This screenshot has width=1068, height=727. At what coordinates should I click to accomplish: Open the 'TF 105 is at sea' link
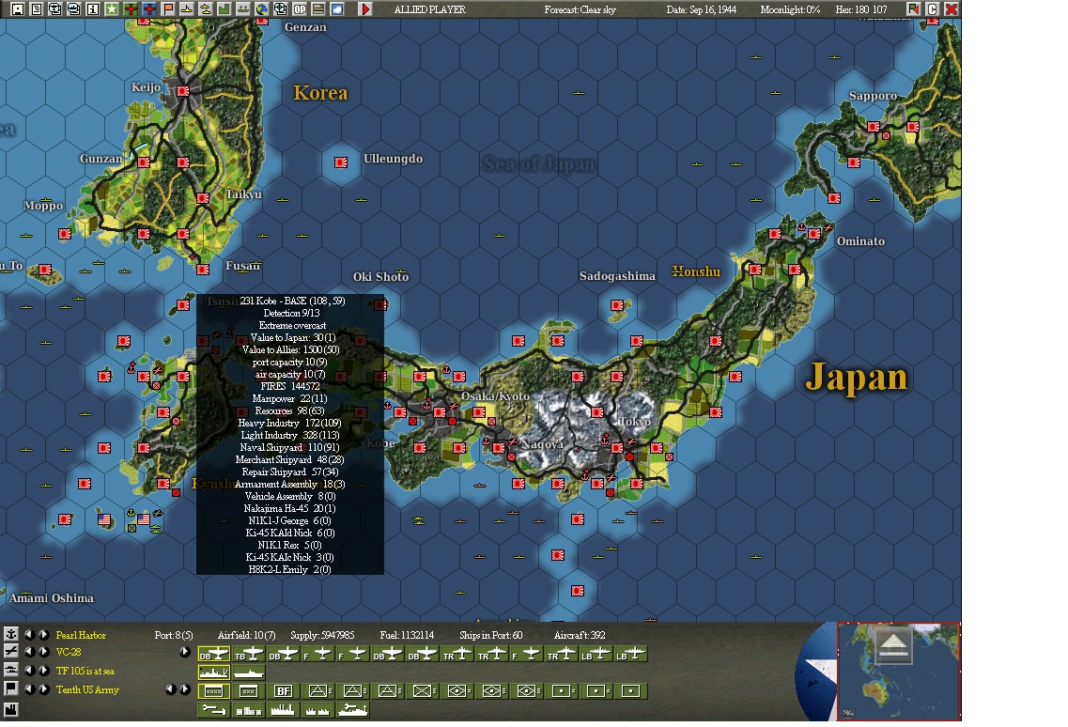tap(85, 672)
